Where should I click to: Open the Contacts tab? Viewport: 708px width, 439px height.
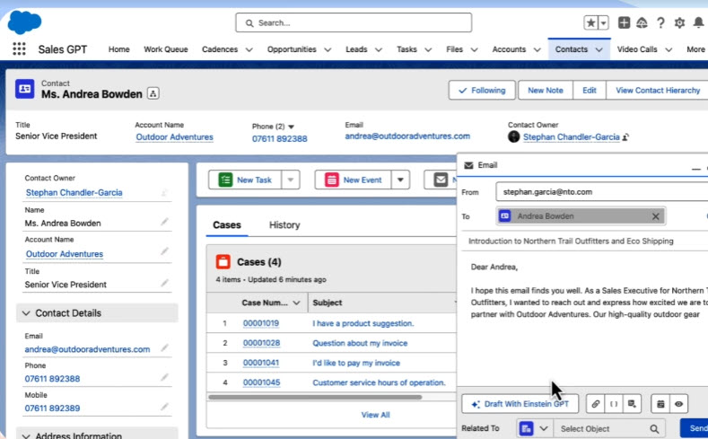(572, 49)
